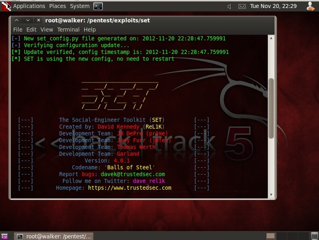The width and height of the screenshot is (319, 240).
Task: Open the Help menu in terminal
Action: [x=89, y=30]
